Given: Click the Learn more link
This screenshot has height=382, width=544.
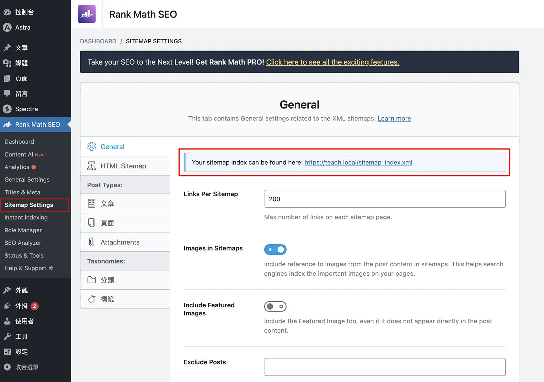Looking at the screenshot, I should pos(394,118).
